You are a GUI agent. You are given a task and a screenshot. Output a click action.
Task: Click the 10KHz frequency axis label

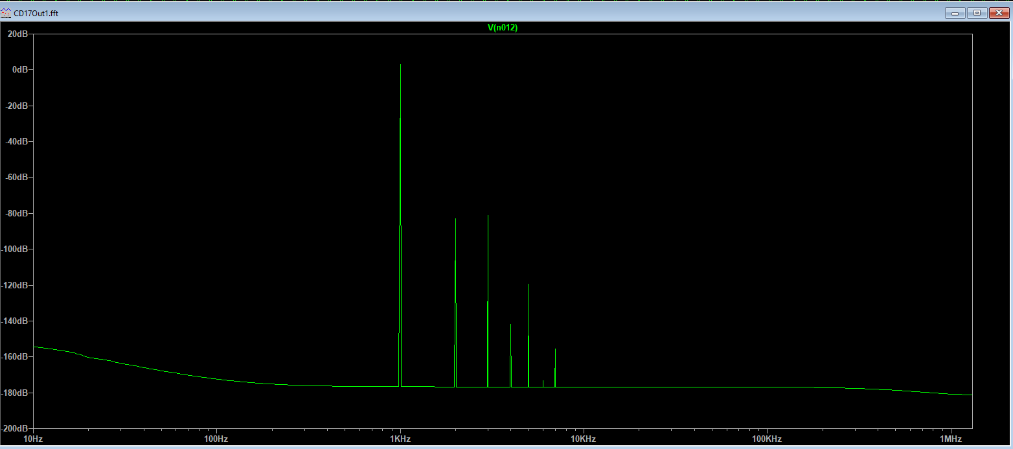point(584,439)
